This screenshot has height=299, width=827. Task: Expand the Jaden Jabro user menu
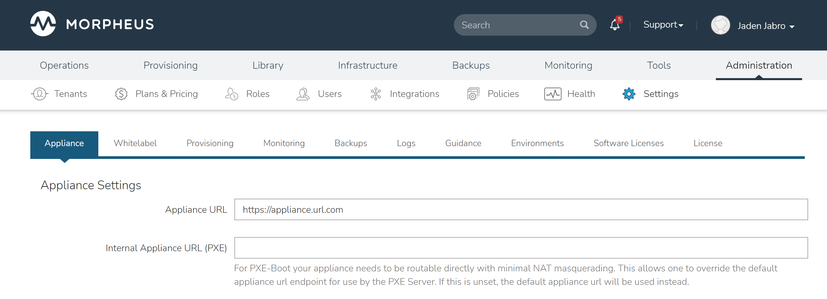(x=766, y=26)
